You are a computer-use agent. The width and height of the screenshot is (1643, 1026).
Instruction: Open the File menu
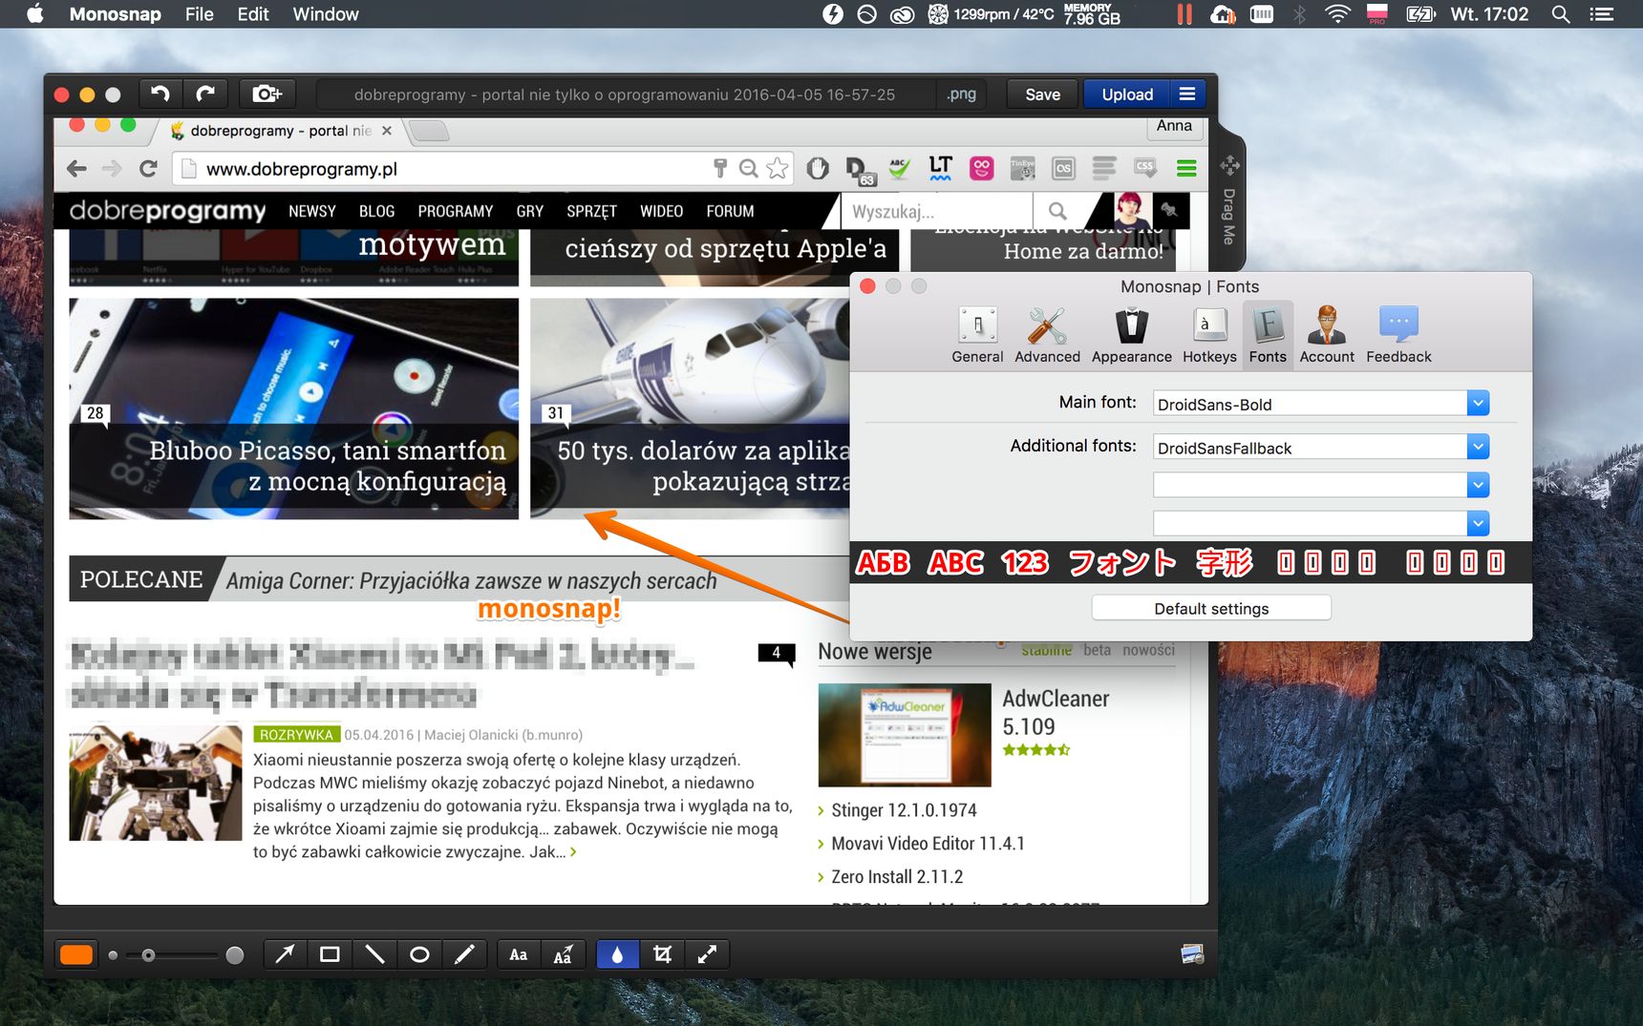click(199, 14)
